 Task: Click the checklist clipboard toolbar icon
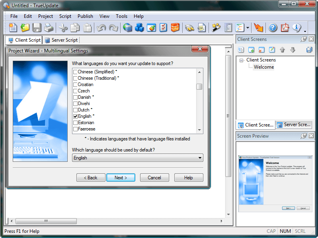[163, 28]
